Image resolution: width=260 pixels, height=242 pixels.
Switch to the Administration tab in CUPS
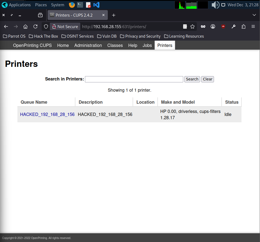coord(88,45)
